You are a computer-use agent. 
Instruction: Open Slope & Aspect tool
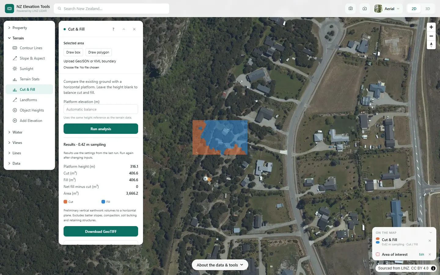pos(29,58)
